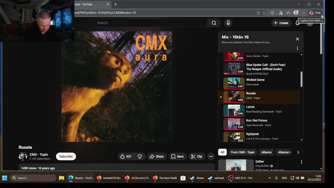Screen dimensions: 334x188
Task: Click the Create button
Action: (x=281, y=23)
